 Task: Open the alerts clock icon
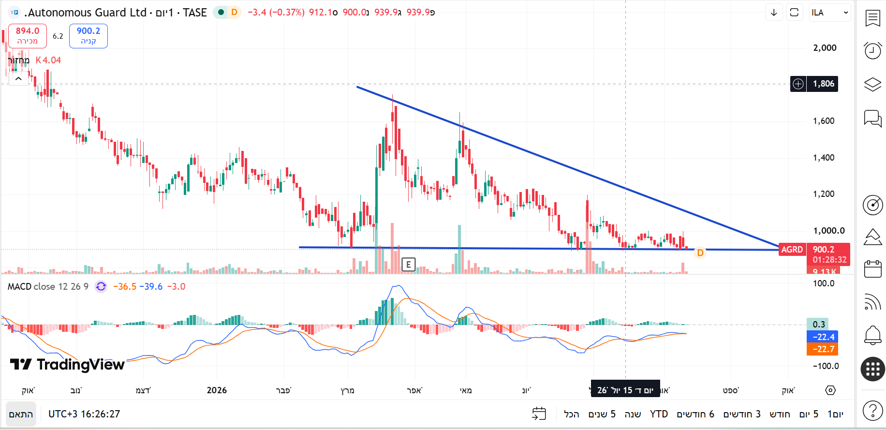pos(872,50)
